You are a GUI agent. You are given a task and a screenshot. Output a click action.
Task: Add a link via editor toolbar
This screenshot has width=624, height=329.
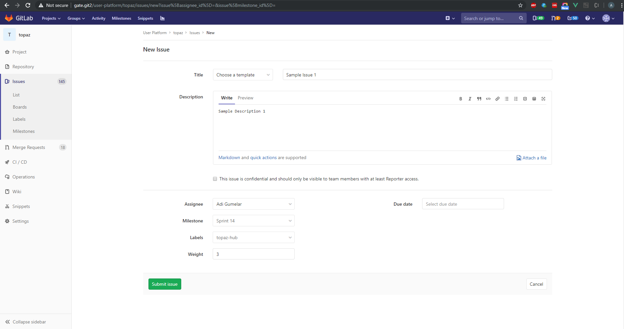click(x=497, y=99)
